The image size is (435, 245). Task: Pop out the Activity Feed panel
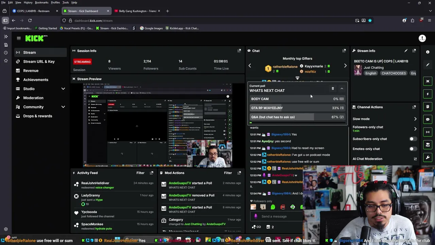tap(152, 173)
